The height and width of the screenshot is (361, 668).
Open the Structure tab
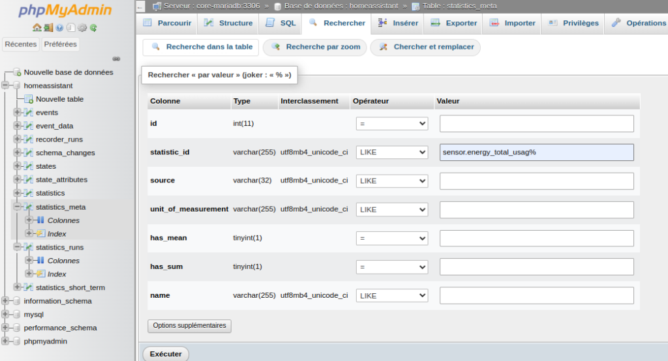(228, 23)
